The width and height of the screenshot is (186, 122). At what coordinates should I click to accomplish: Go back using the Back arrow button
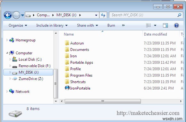coord(8,15)
